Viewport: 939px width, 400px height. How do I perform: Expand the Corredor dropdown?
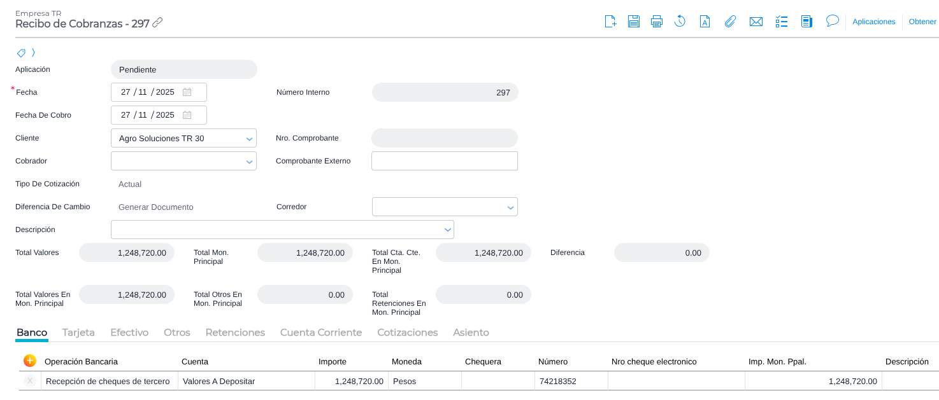click(510, 207)
